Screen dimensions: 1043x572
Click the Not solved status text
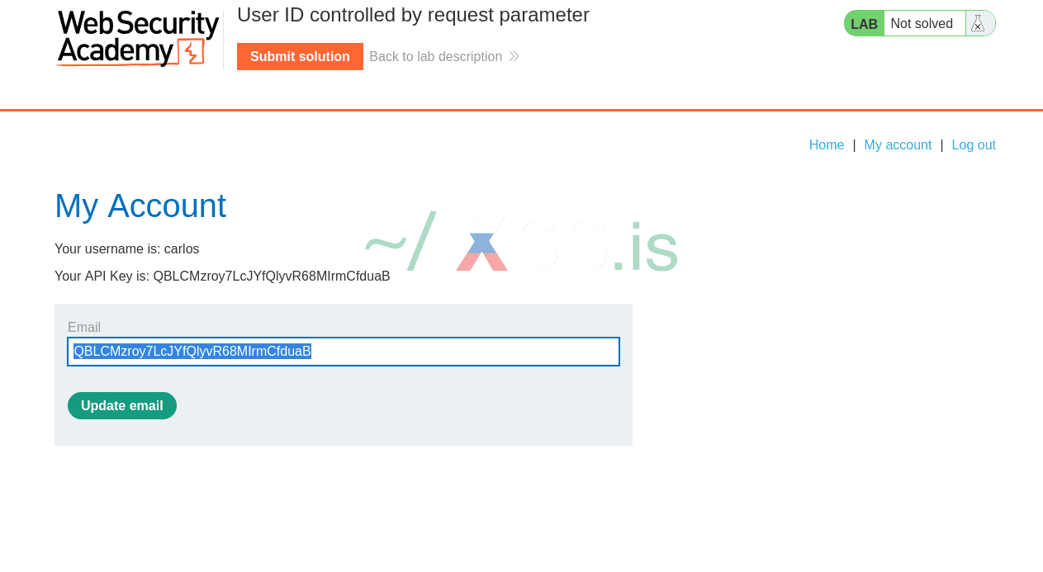pos(922,23)
